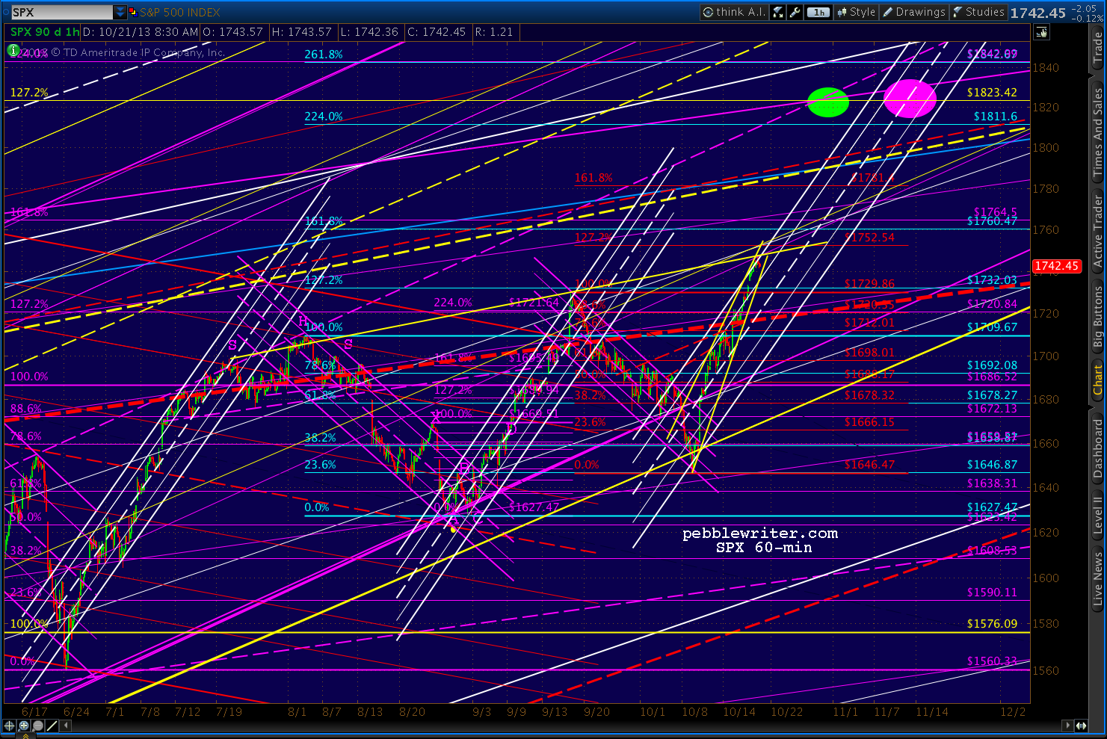
Task: Open chart settings wrench icon
Action: click(795, 12)
